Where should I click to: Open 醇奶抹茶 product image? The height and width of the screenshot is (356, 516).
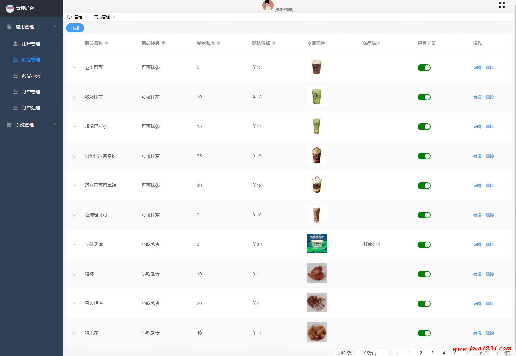[x=317, y=96]
